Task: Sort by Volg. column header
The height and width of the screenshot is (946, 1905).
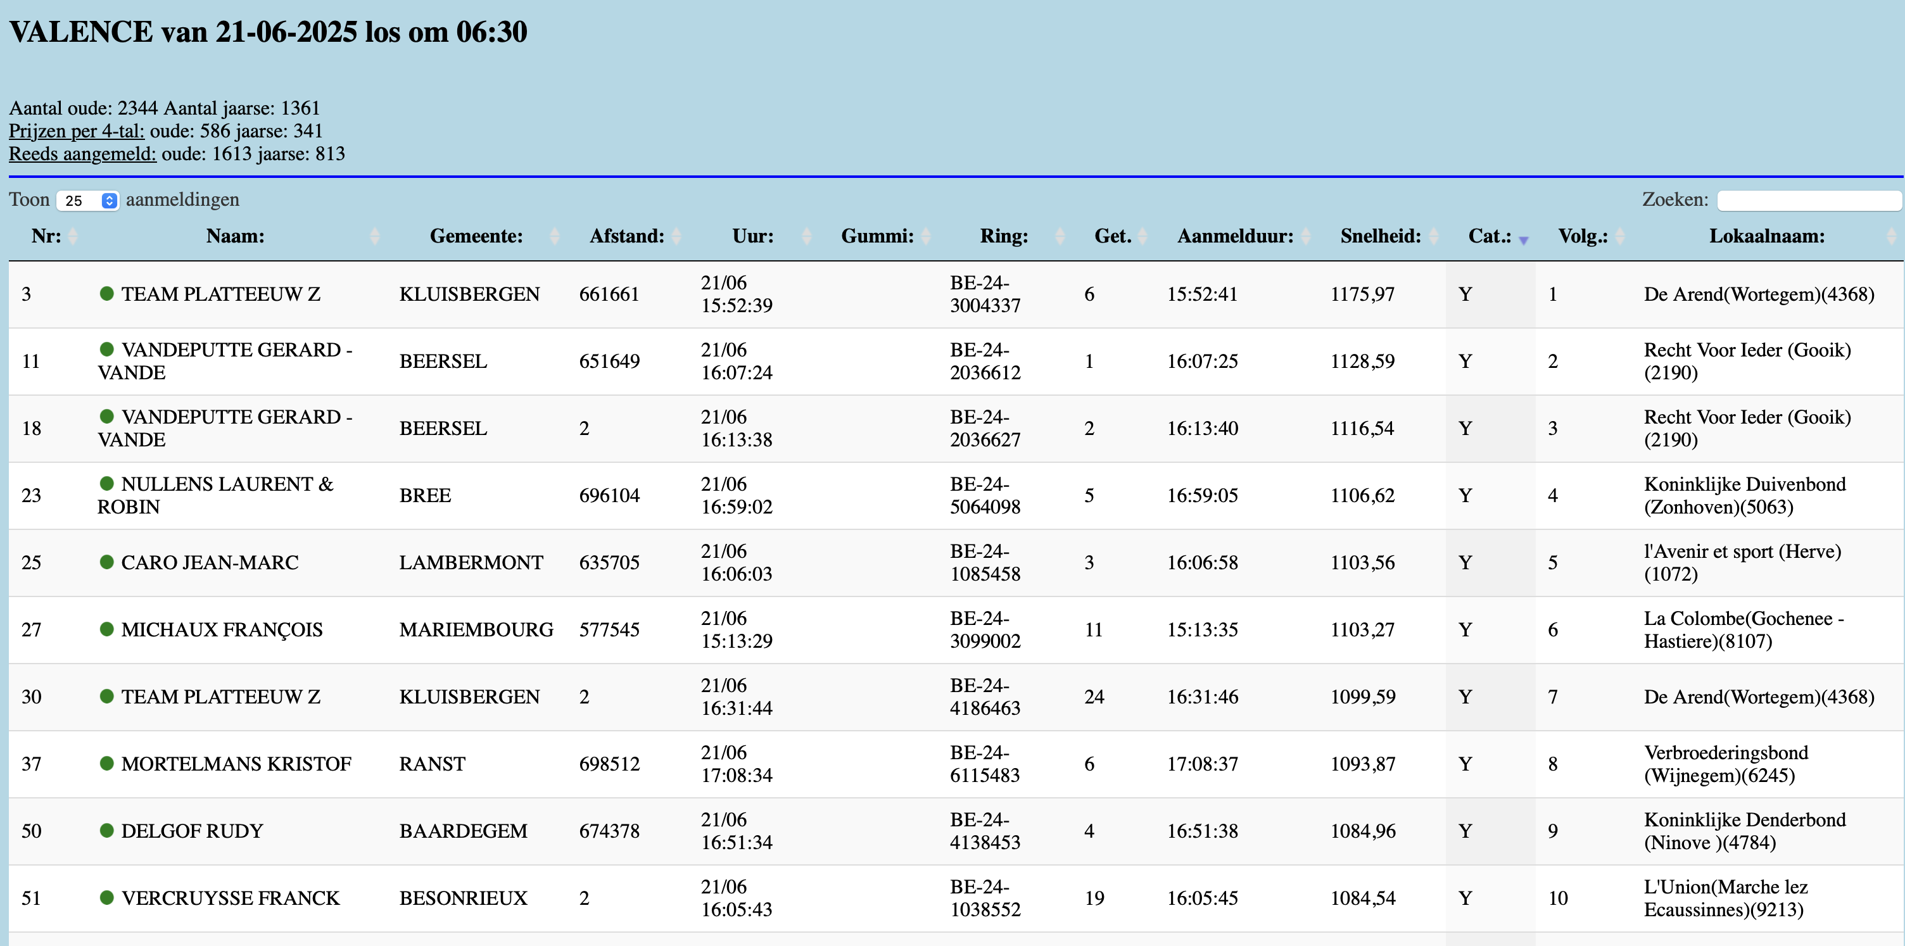Action: click(x=1583, y=236)
